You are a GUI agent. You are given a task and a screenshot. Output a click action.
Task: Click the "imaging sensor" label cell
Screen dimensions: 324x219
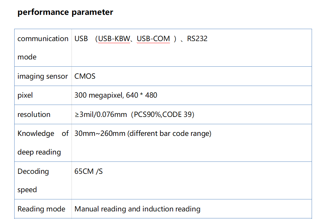pos(42,76)
